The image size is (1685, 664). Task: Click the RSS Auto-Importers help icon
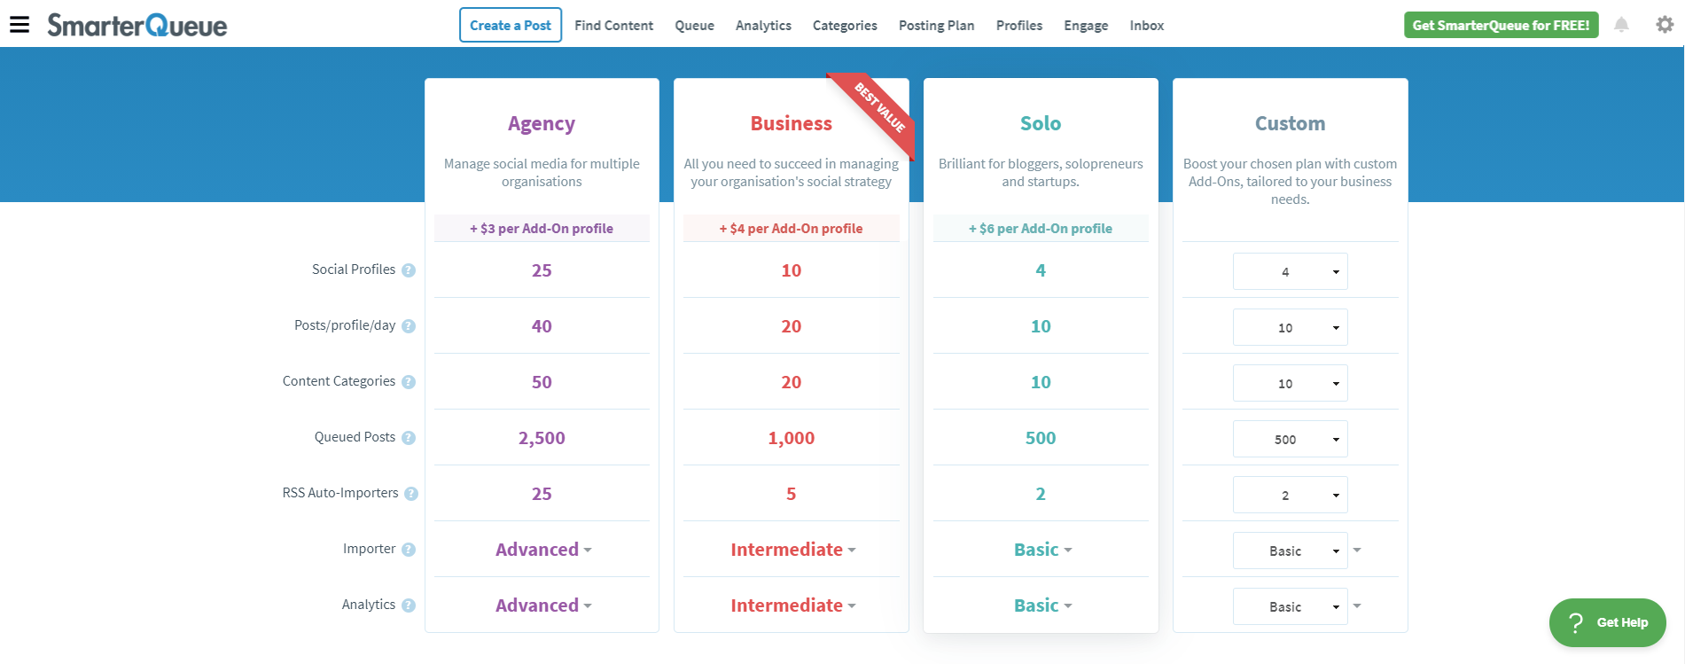tap(409, 493)
